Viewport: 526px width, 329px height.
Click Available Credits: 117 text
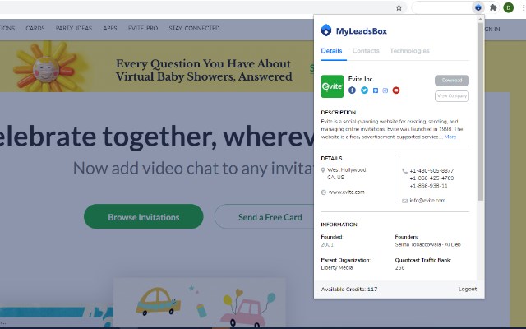pos(348,289)
